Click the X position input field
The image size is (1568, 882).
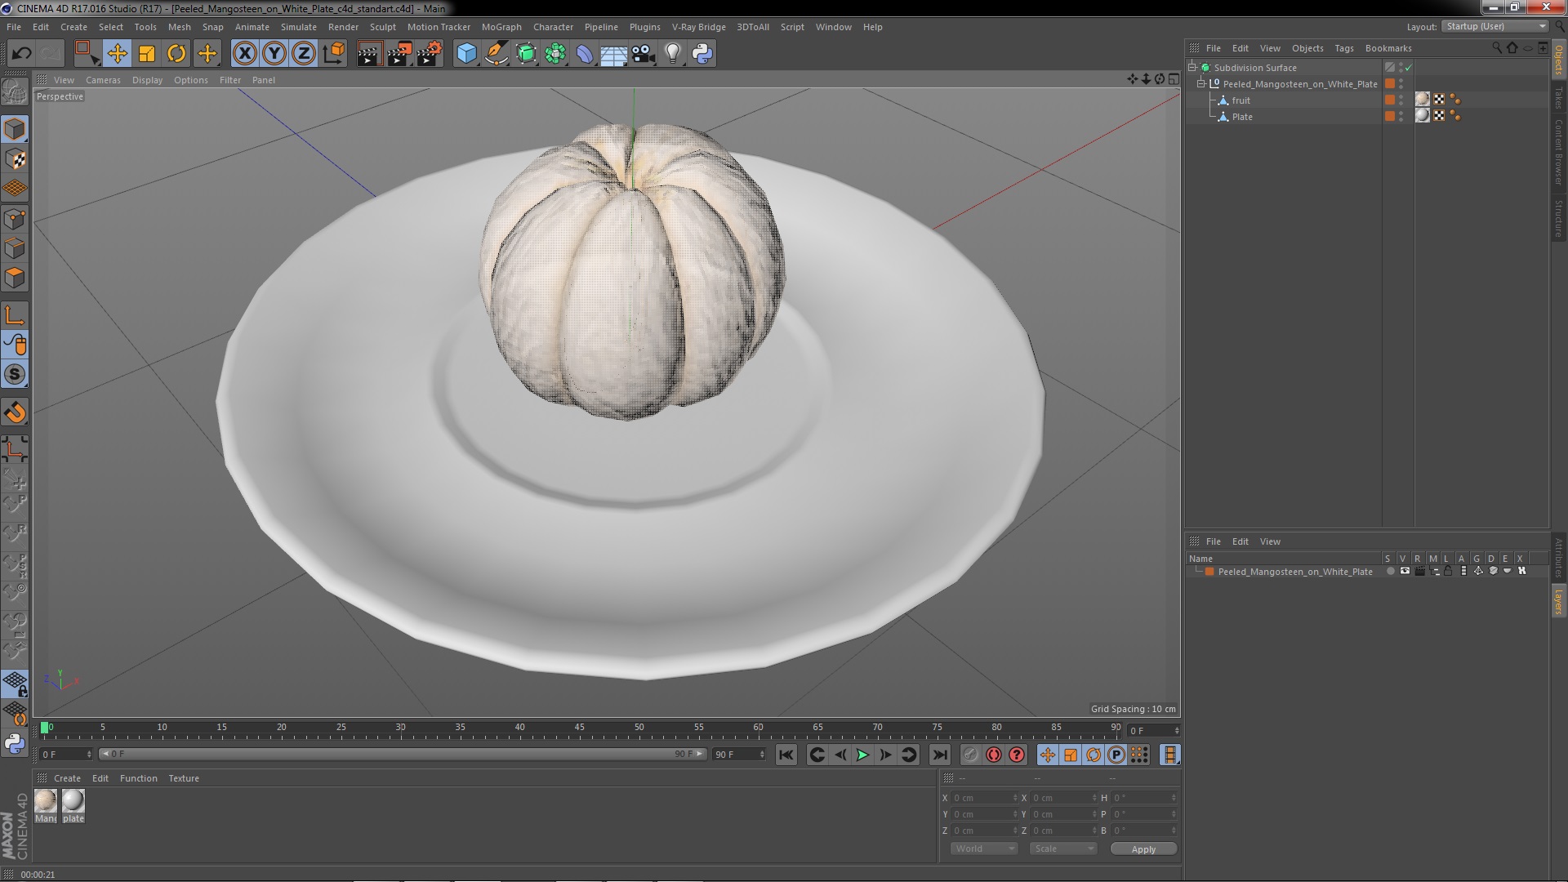(x=984, y=798)
